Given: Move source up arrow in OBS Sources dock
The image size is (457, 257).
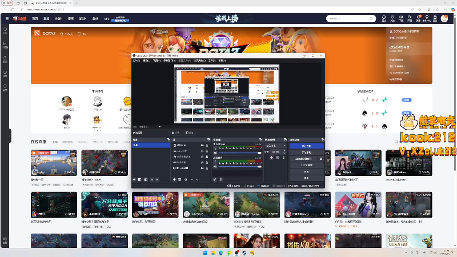Looking at the screenshot, I should 192,180.
